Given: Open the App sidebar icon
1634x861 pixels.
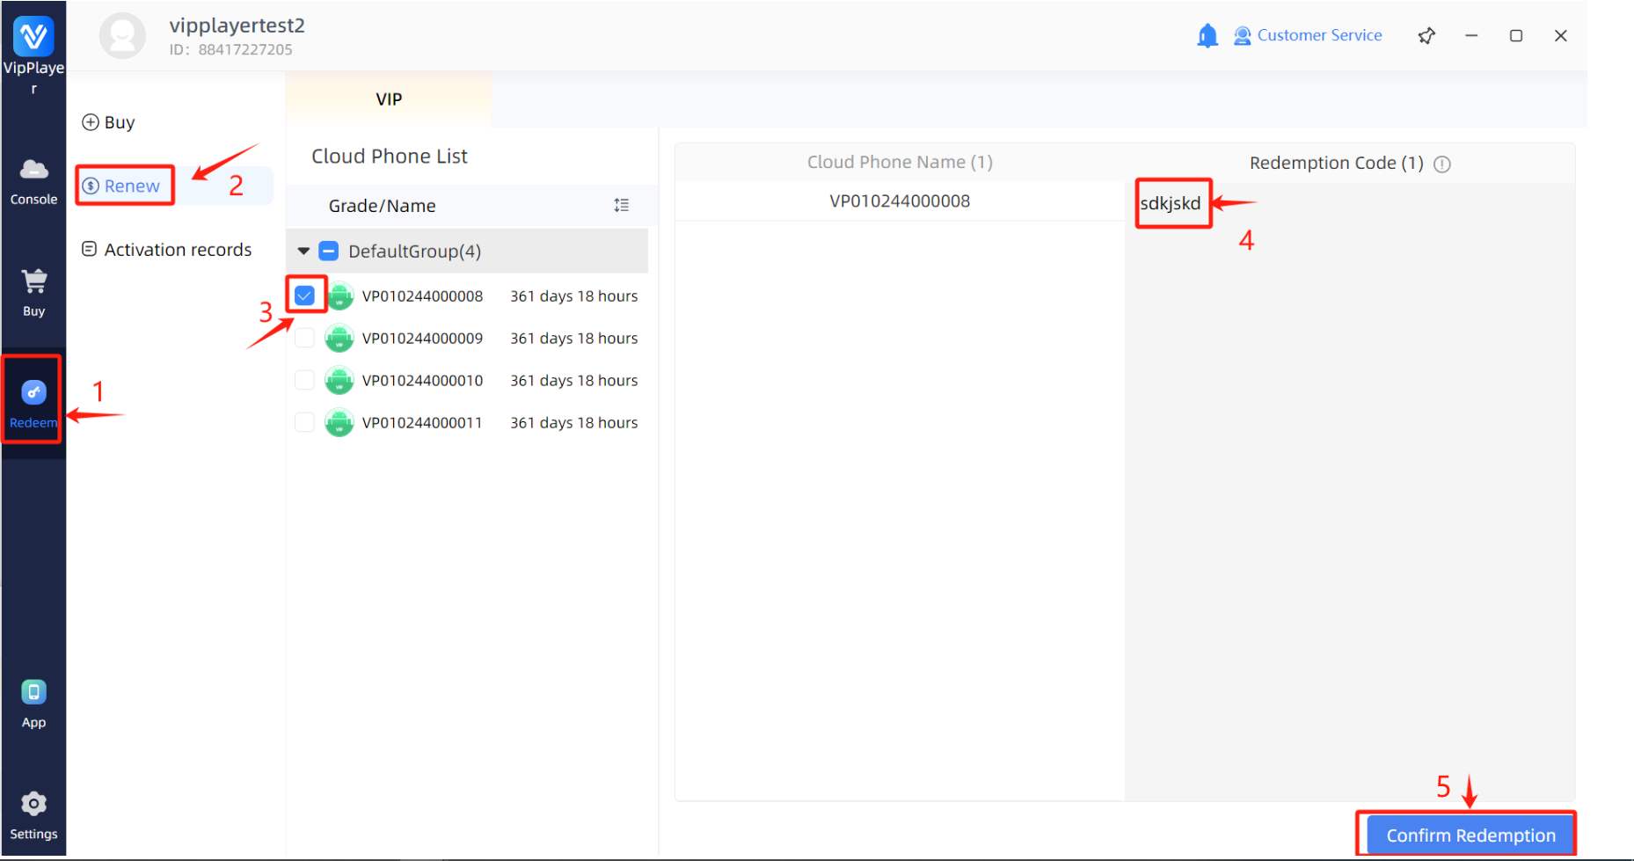Looking at the screenshot, I should pyautogui.click(x=33, y=693).
